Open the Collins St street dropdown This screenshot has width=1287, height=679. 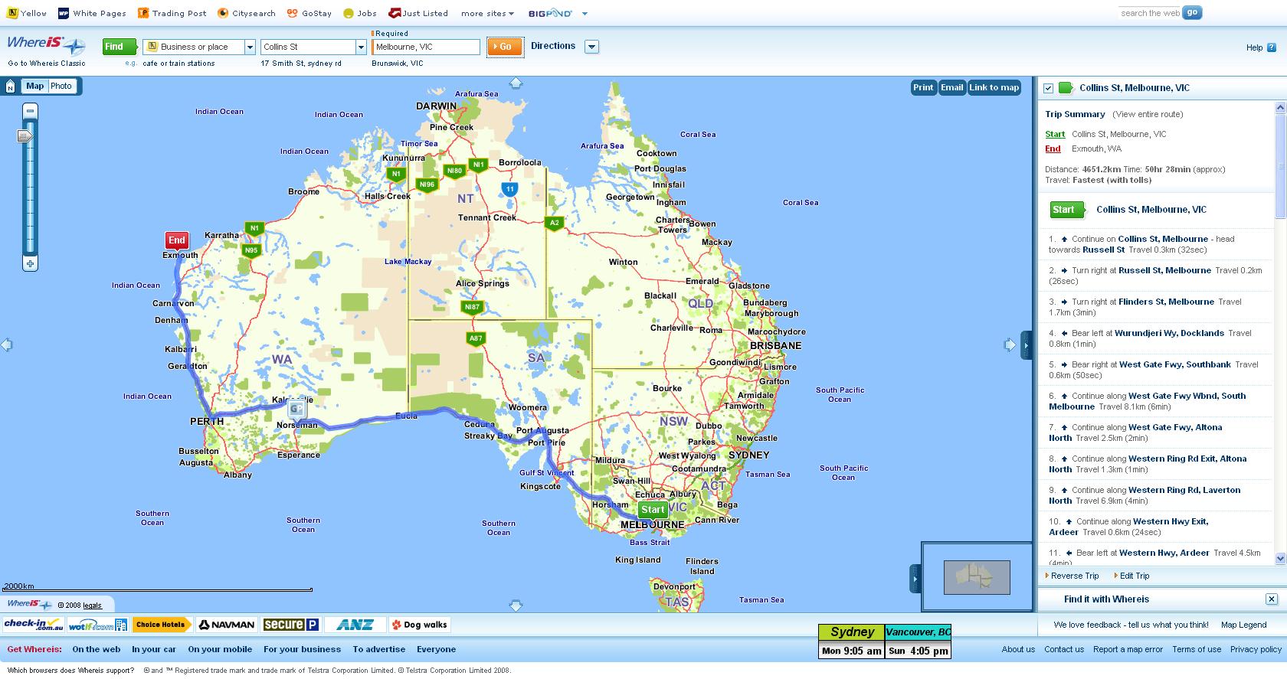[x=362, y=47]
